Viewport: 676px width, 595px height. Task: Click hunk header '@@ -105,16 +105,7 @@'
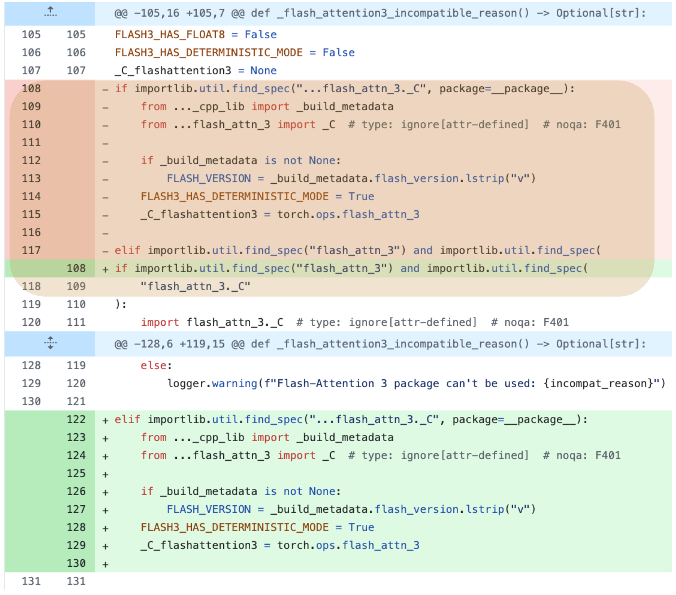click(380, 13)
